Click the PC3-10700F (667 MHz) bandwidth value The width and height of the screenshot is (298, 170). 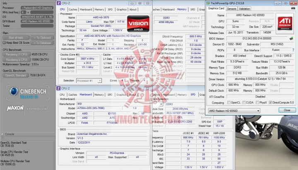(x=180, y=113)
